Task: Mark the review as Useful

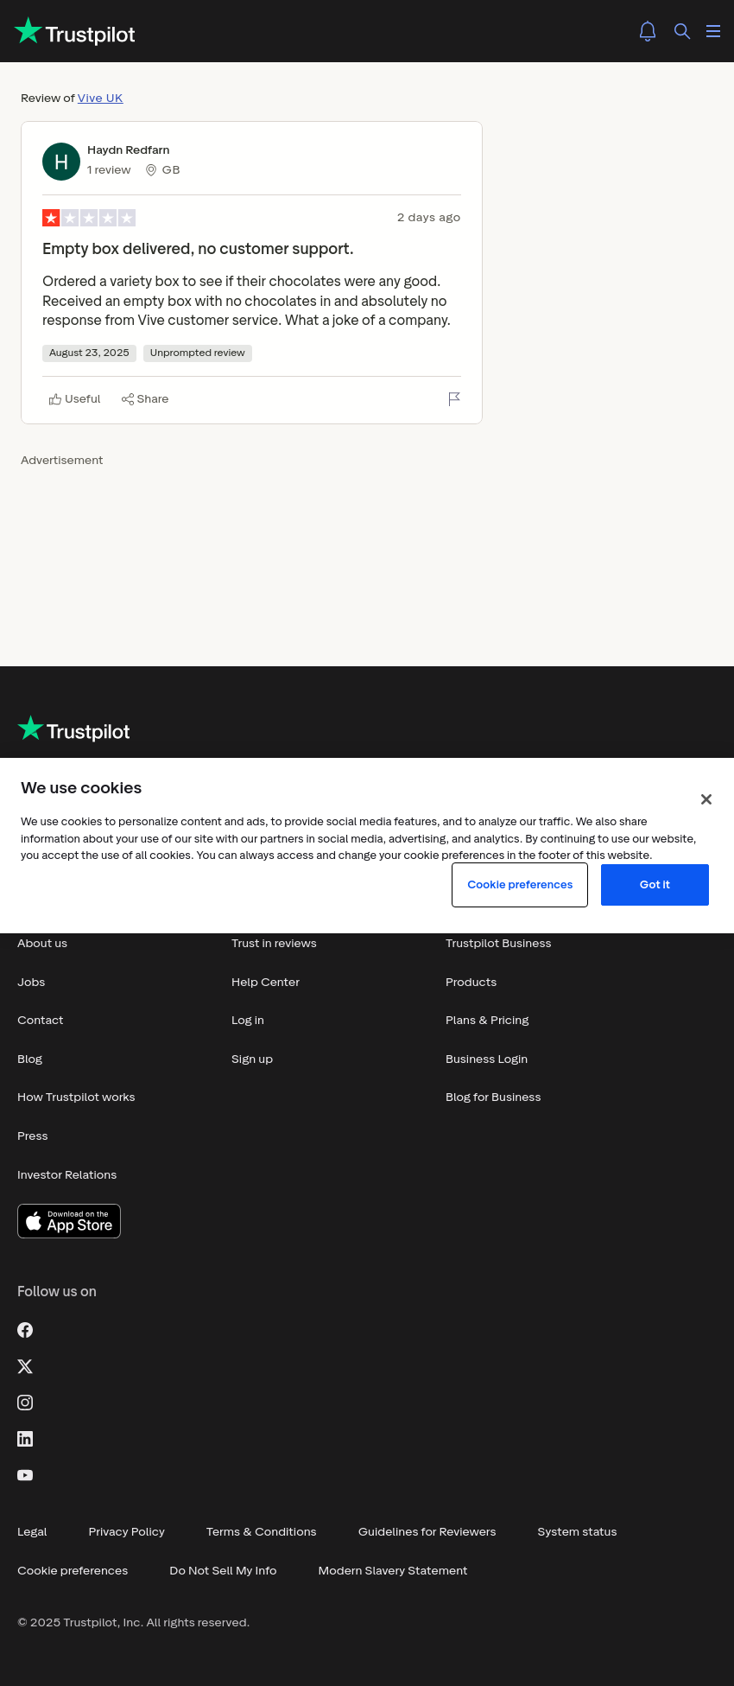Action: pos(75,399)
